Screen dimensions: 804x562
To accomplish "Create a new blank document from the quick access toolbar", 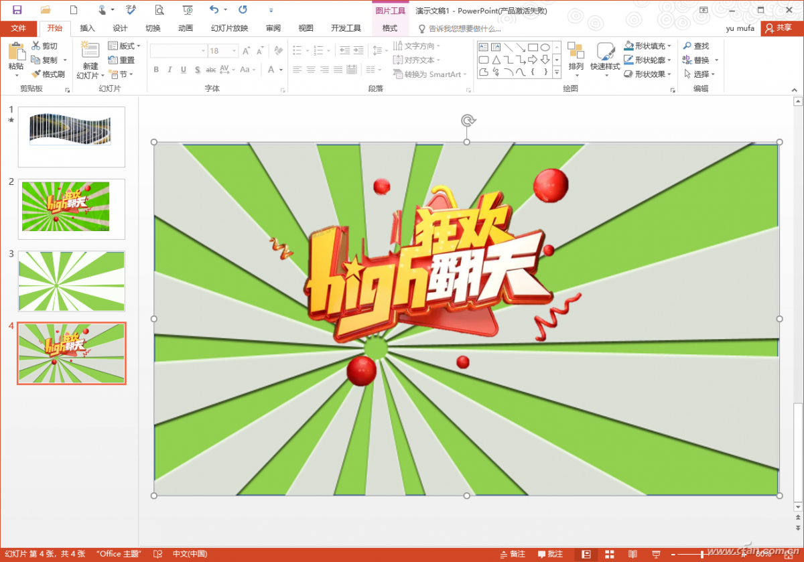I will tap(74, 10).
